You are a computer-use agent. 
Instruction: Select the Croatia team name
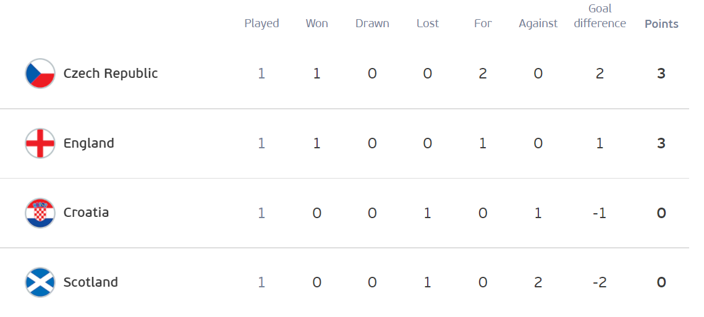click(x=86, y=213)
